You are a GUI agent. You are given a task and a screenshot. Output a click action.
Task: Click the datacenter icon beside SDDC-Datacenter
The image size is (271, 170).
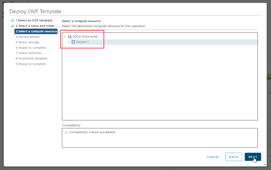tap(70, 37)
